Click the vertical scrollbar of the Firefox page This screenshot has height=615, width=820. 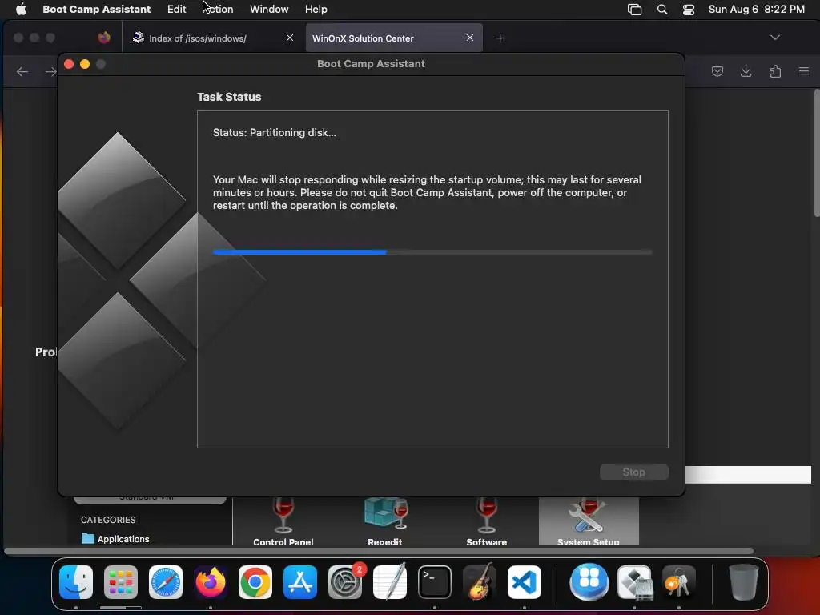coord(816,153)
